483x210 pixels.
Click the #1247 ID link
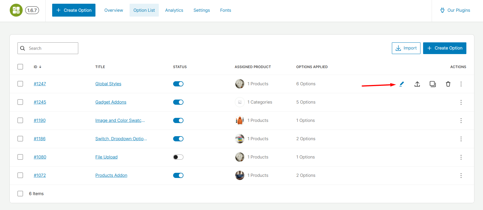point(40,84)
